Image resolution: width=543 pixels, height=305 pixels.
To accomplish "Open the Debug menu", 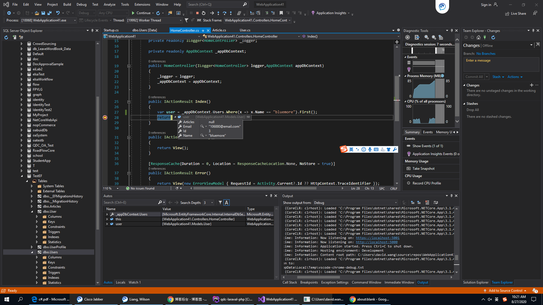I will pyautogui.click(x=81, y=4).
